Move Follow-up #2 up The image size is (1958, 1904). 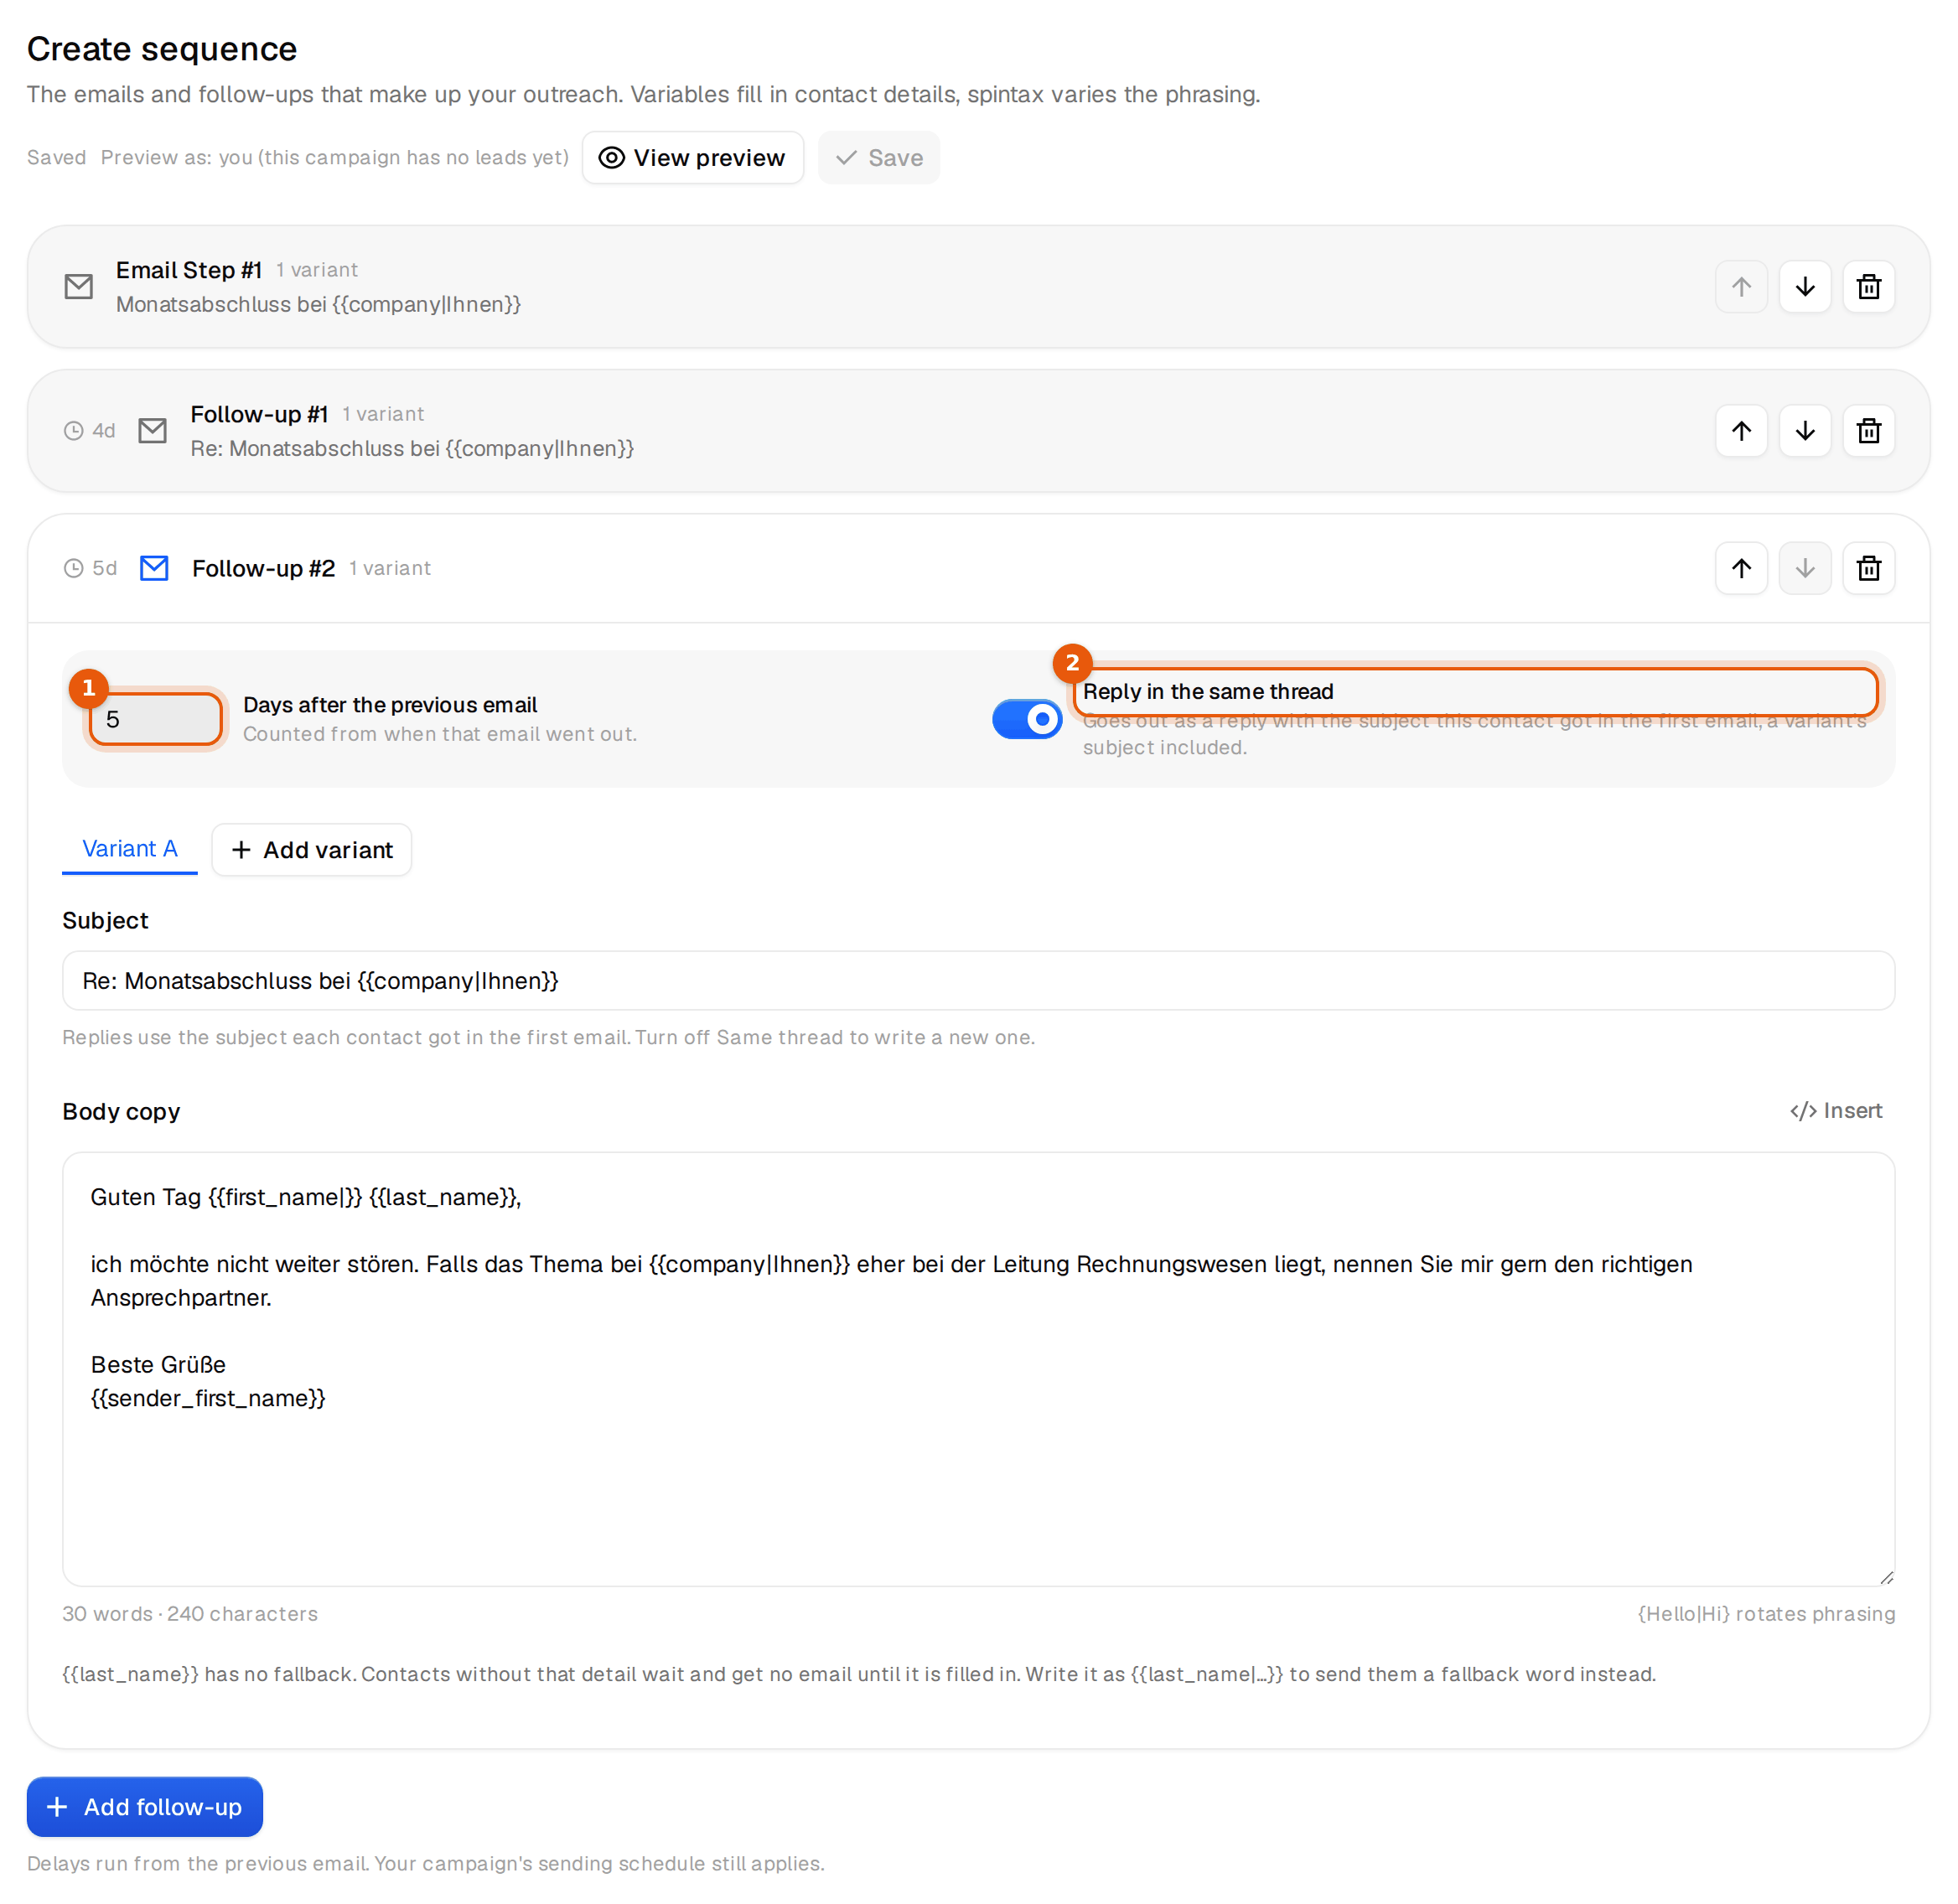(x=1741, y=568)
